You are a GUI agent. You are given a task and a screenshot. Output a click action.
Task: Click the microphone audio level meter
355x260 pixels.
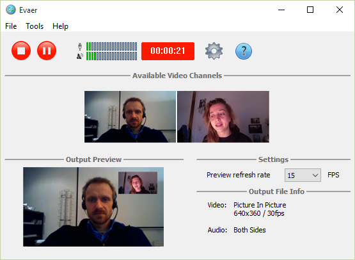tap(111, 46)
